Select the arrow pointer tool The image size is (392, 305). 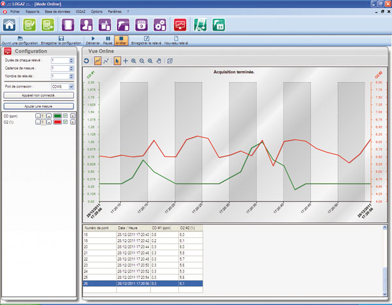point(117,61)
